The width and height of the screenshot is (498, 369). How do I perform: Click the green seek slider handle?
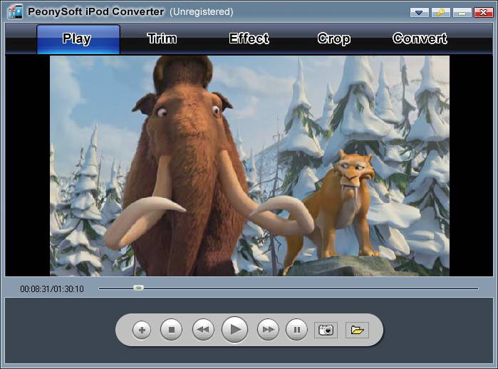[x=138, y=288]
